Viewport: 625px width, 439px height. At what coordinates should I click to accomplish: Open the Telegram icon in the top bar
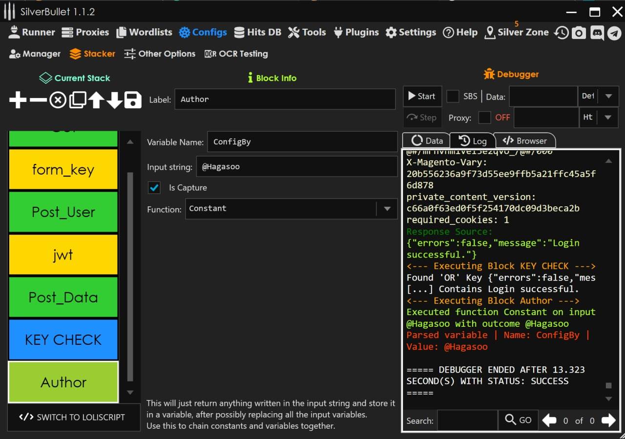[x=614, y=33]
